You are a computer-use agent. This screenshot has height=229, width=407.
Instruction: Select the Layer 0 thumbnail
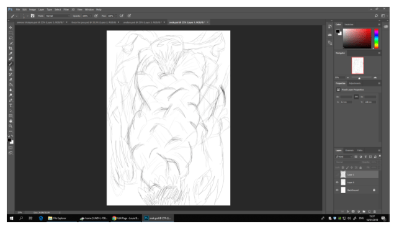[x=343, y=182]
